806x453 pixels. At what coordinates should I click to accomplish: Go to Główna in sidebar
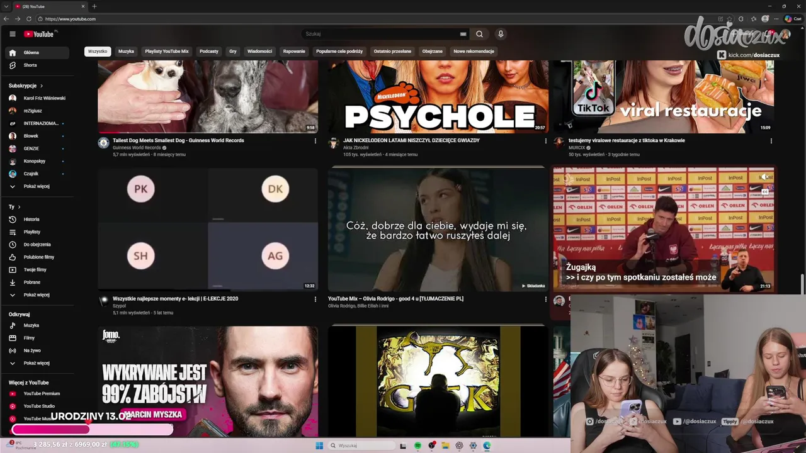click(37, 53)
